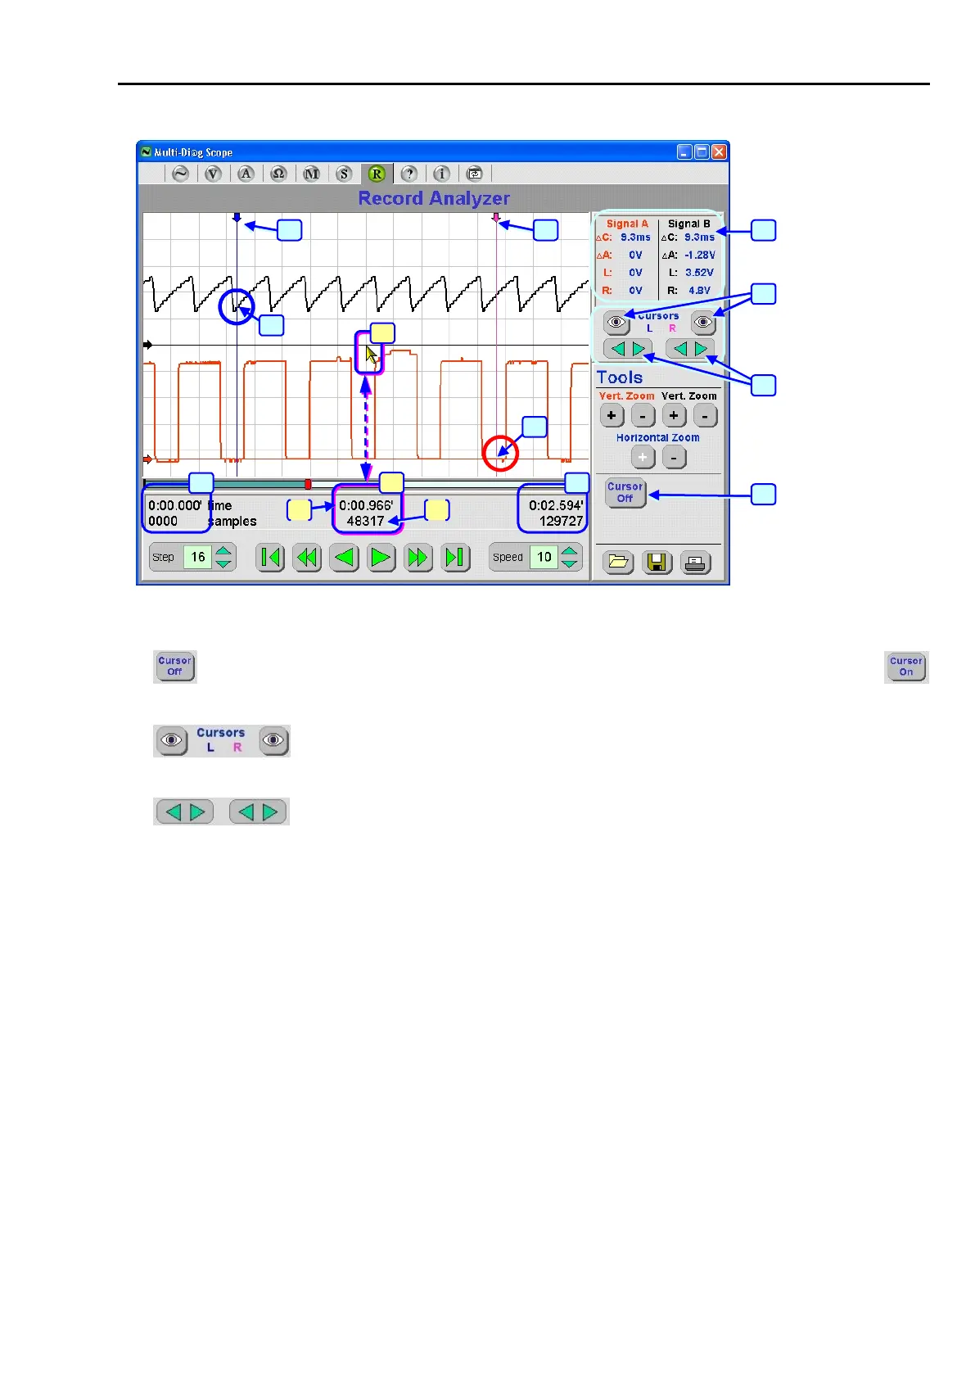This screenshot has width=975, height=1379.
Task: Fast forward the recording
Action: 418,558
